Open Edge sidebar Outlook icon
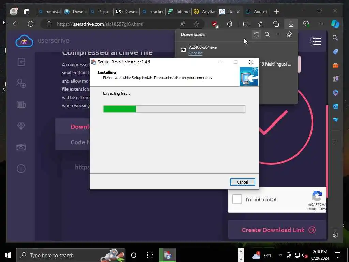349x262 pixels. [335, 106]
